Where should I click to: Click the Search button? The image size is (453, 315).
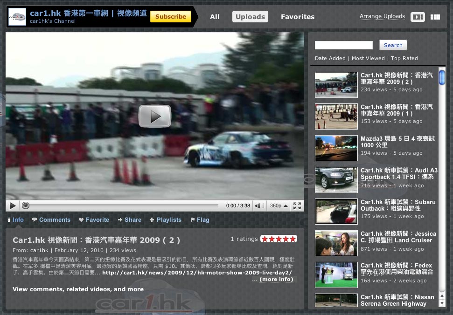coord(393,45)
